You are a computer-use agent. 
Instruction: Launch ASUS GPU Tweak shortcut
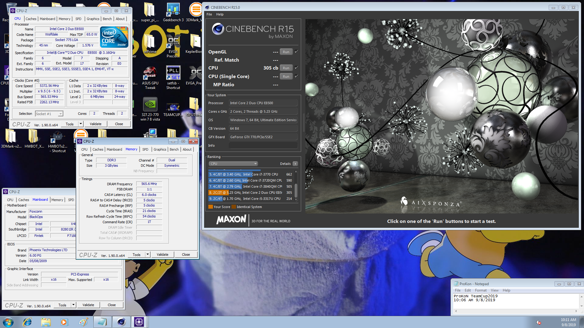pos(150,78)
